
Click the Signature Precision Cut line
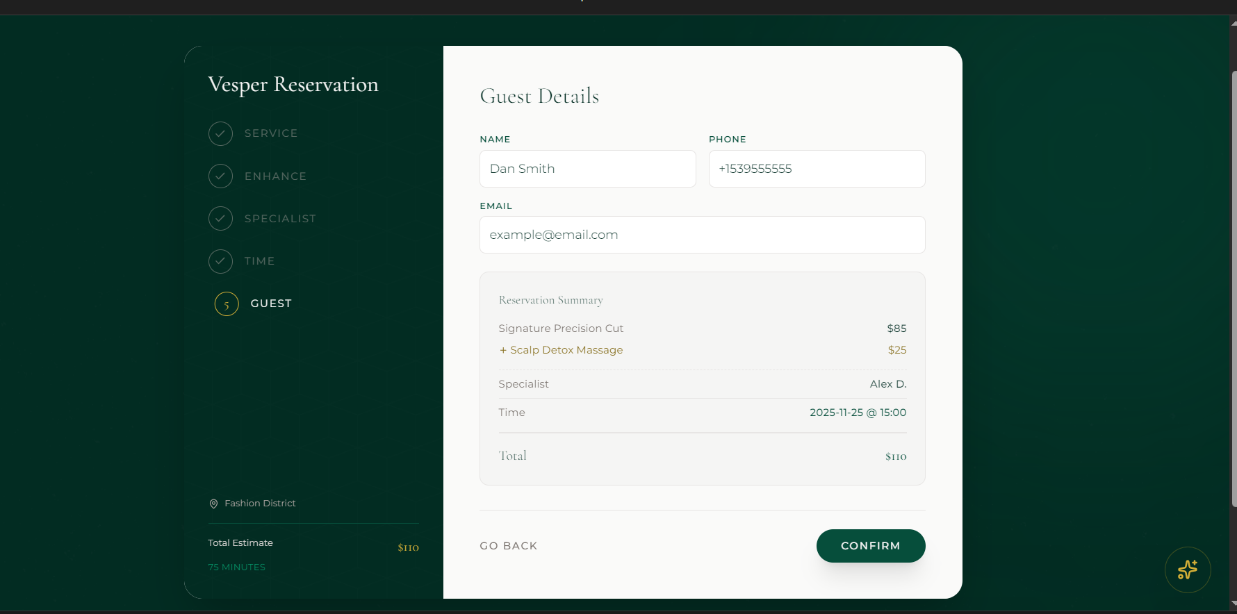(561, 329)
